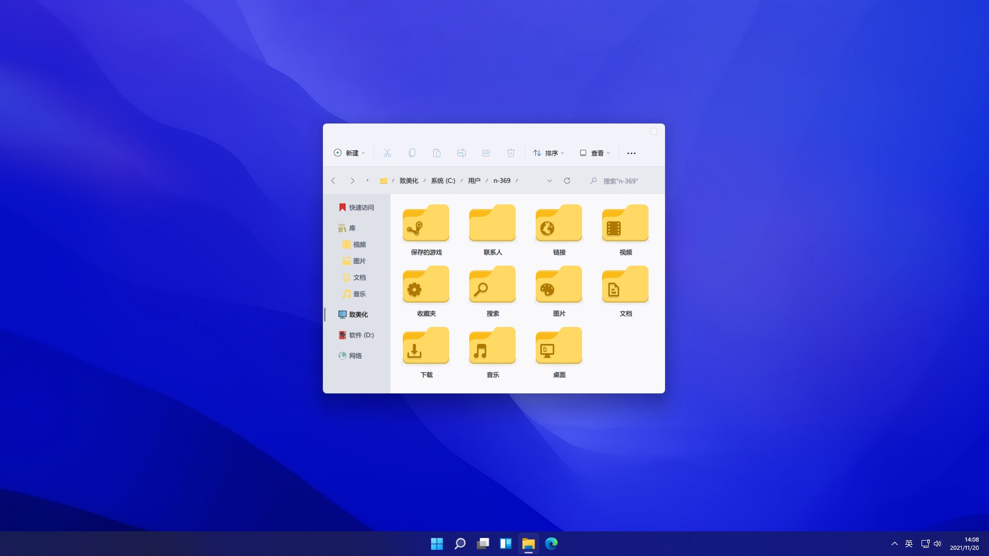The height and width of the screenshot is (556, 989).
Task: Select the 音乐 folder in main pane
Action: click(492, 352)
